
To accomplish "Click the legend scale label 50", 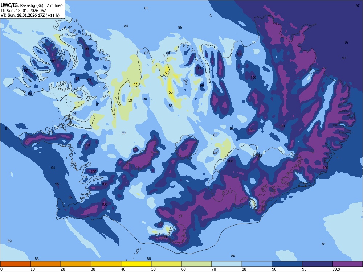I will point(154,269).
